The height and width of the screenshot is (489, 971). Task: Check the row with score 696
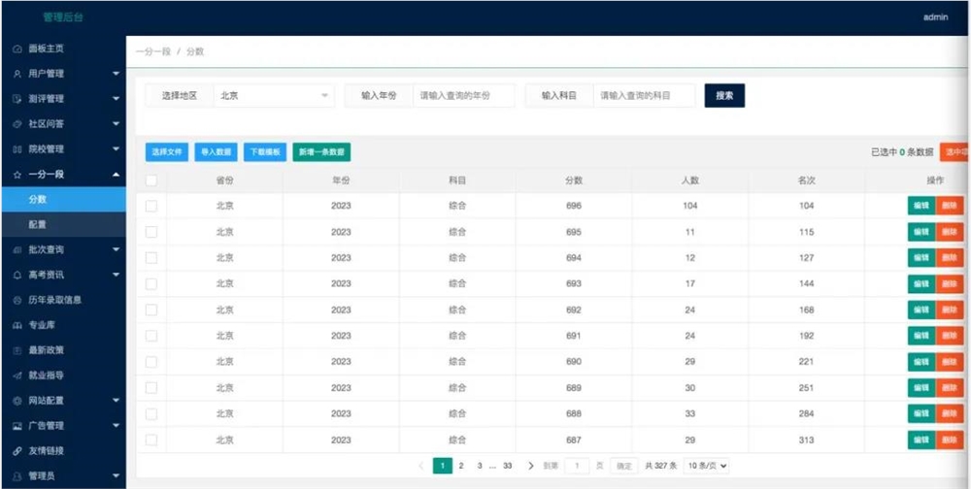pos(151,206)
